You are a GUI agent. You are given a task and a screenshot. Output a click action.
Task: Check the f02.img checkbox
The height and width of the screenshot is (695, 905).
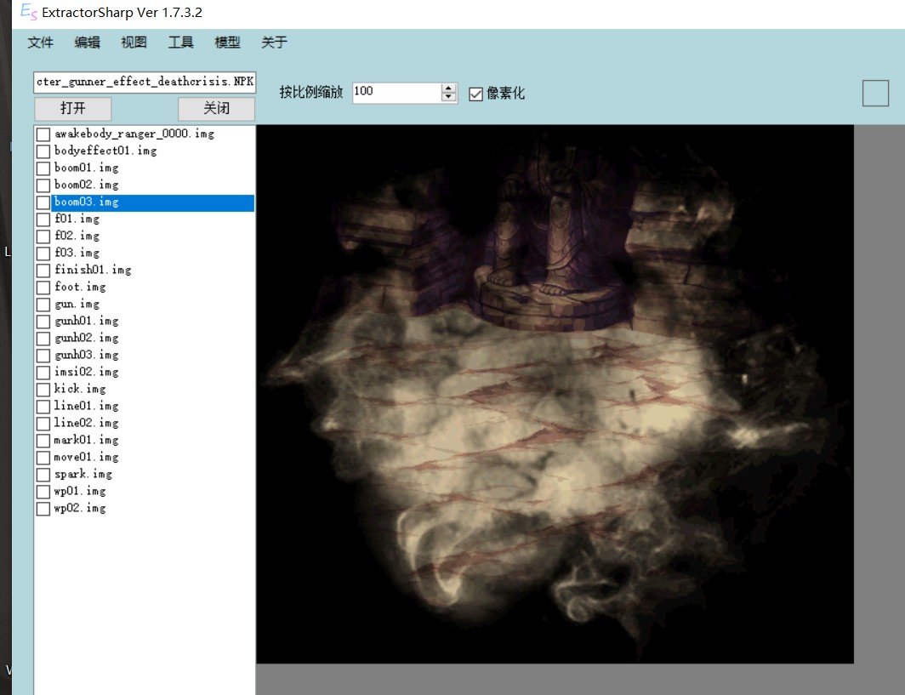43,236
